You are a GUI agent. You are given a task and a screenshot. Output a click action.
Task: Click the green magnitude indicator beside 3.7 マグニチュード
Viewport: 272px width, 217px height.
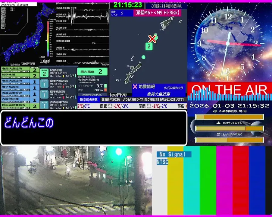(x=105, y=86)
